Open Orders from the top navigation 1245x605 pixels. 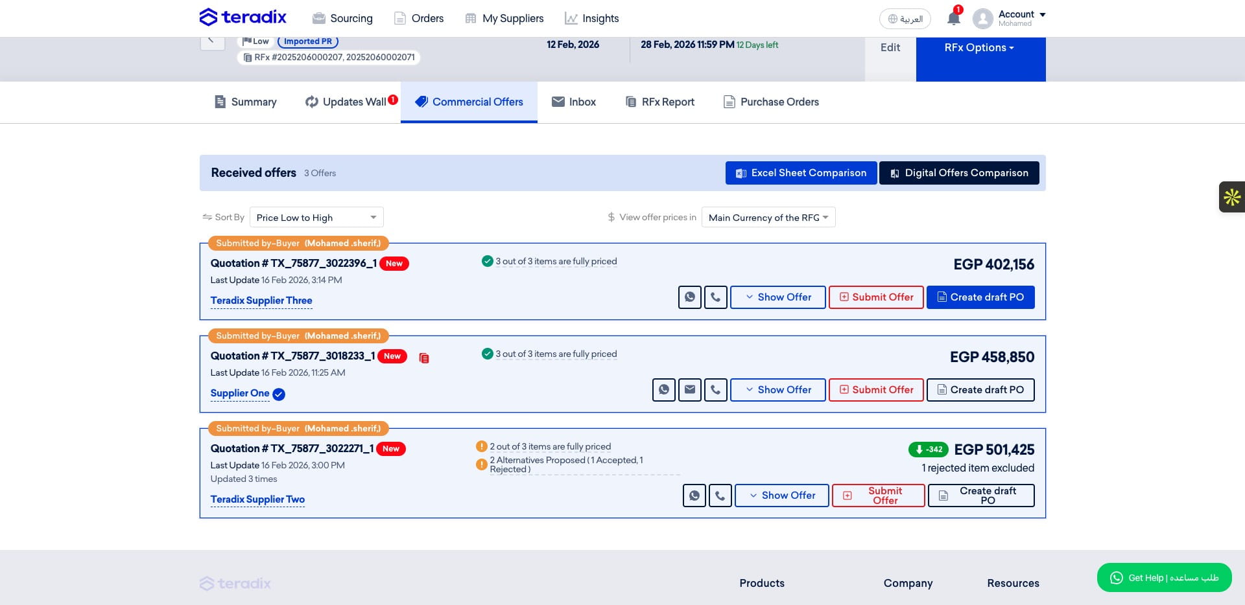[x=419, y=18]
